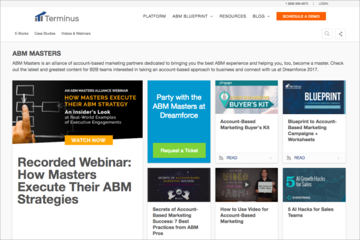Open the ABM BLUEPRINT menu item
The width and height of the screenshot is (360, 240).
(190, 16)
